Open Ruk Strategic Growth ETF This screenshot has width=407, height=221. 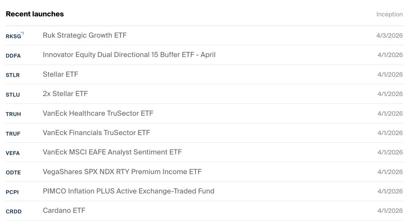[85, 35]
